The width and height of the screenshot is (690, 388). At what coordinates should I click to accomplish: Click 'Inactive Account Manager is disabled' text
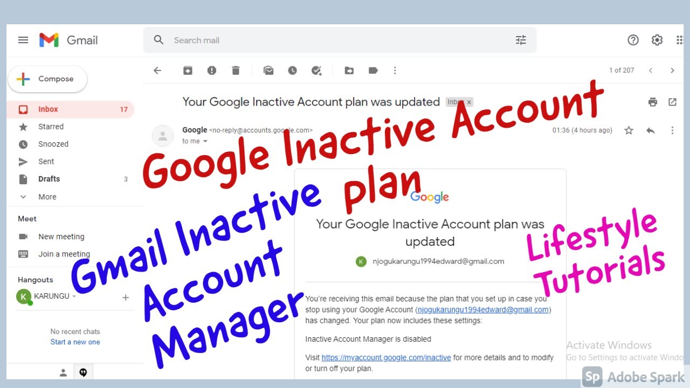[368, 339]
